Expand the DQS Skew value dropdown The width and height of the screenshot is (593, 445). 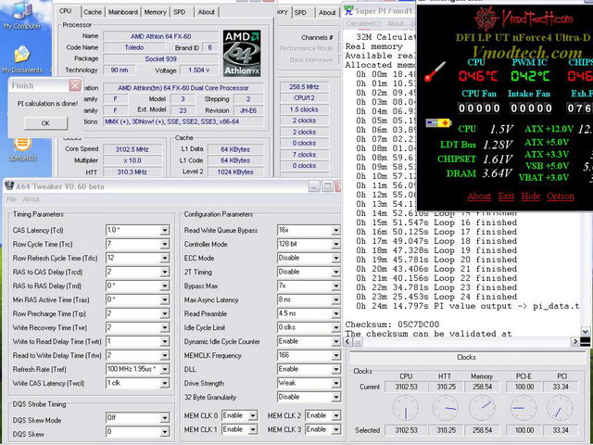click(165, 432)
